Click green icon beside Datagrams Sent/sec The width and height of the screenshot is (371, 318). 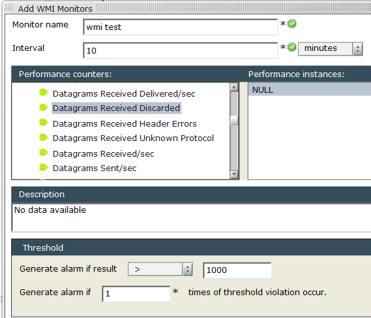click(x=43, y=168)
